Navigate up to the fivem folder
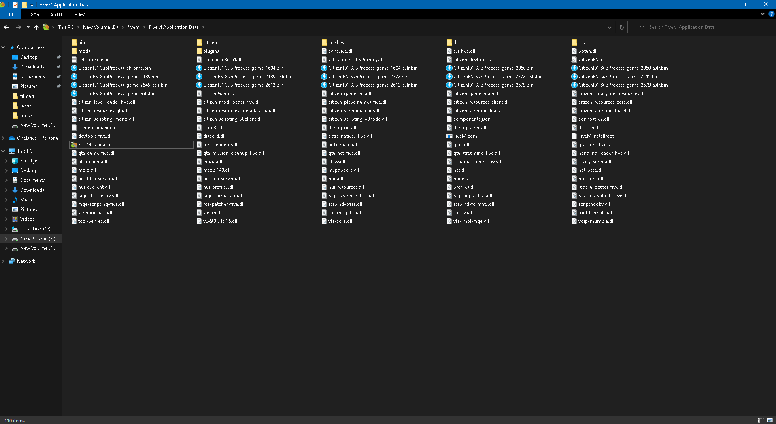Screen dimensions: 776x424 point(36,27)
